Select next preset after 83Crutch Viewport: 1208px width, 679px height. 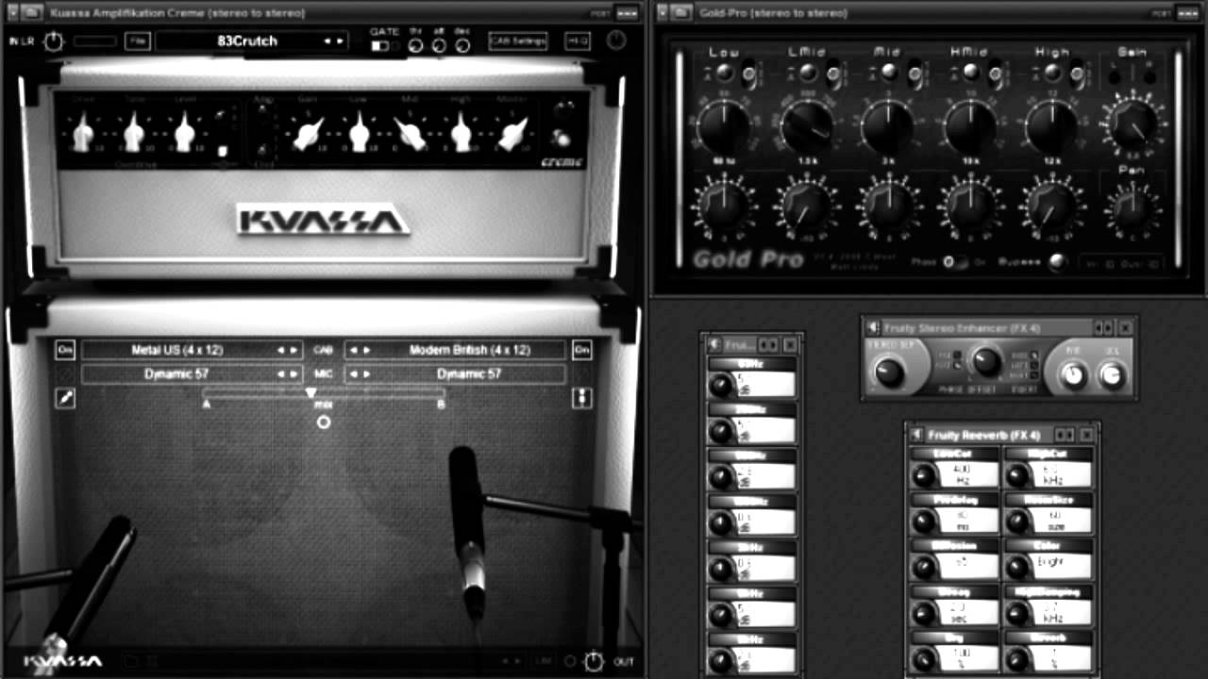click(x=340, y=41)
